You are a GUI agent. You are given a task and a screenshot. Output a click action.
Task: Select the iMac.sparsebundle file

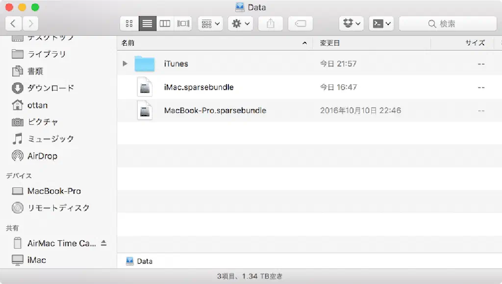(x=199, y=87)
